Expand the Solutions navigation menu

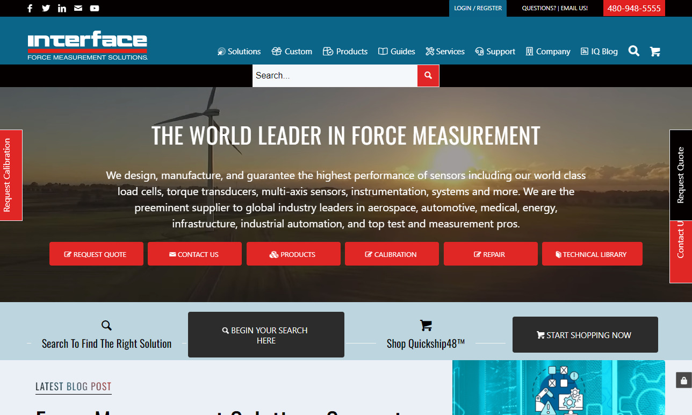239,52
